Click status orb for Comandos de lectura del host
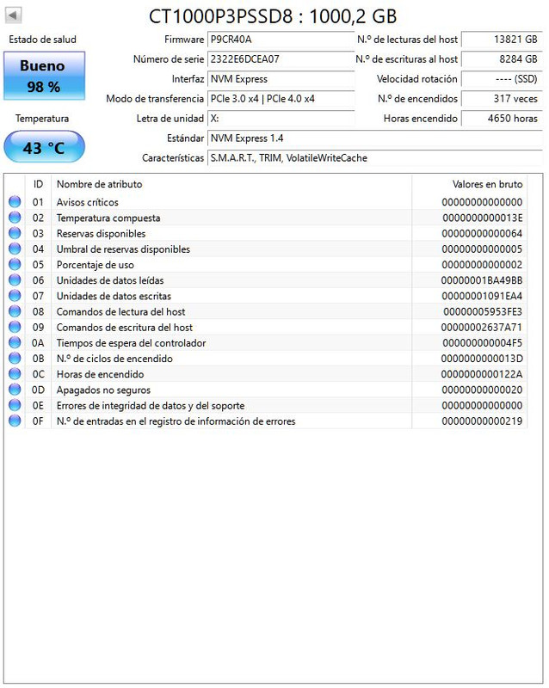549x688 pixels. pos(15,311)
